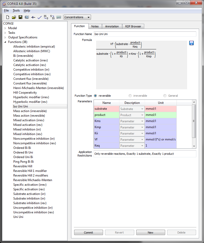Screen dimensions: 204x243
Task: Select the General function type radio
Action: coord(165,96)
